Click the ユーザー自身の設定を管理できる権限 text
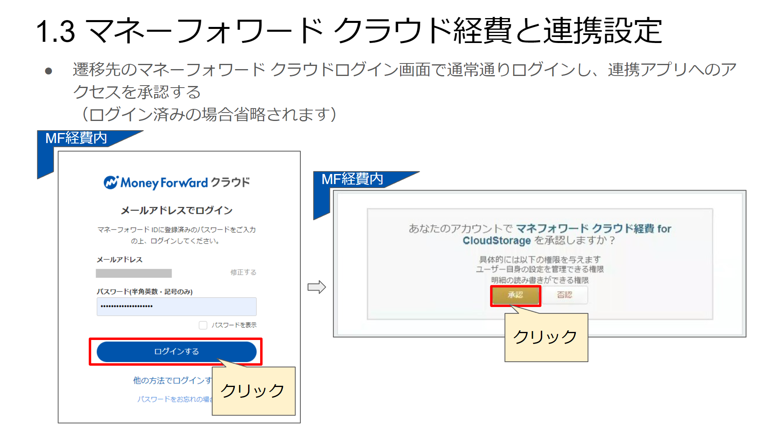The height and width of the screenshot is (434, 772). 540,269
